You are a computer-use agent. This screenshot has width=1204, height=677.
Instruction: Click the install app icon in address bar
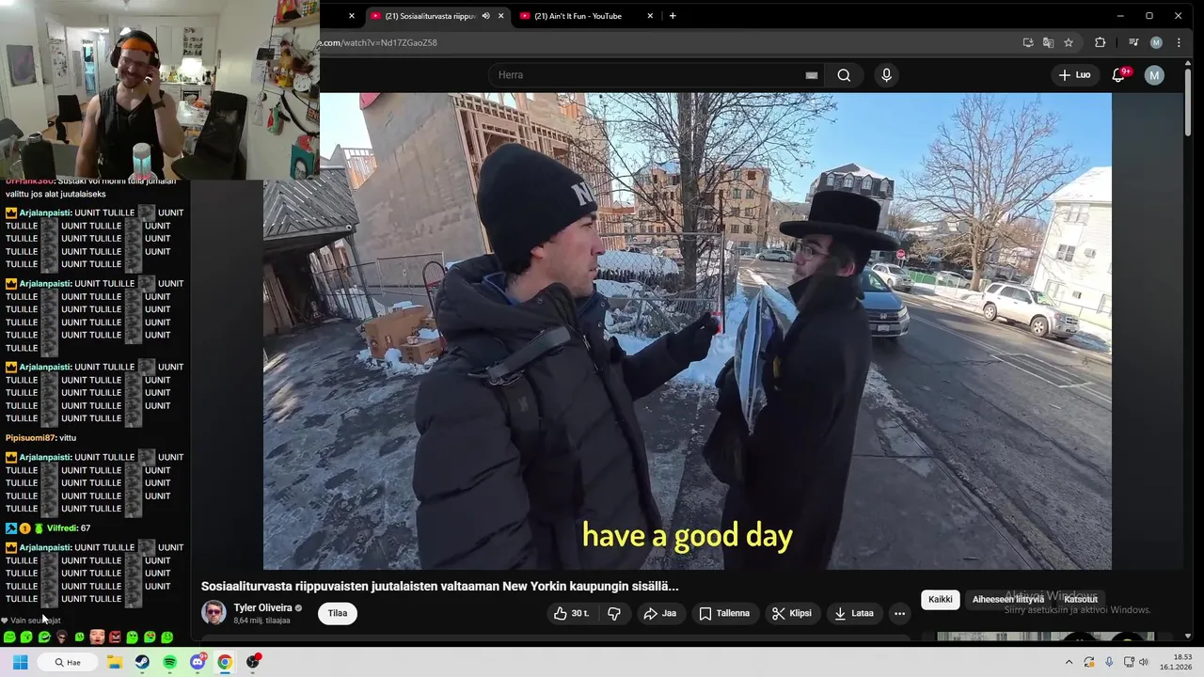coord(1028,42)
